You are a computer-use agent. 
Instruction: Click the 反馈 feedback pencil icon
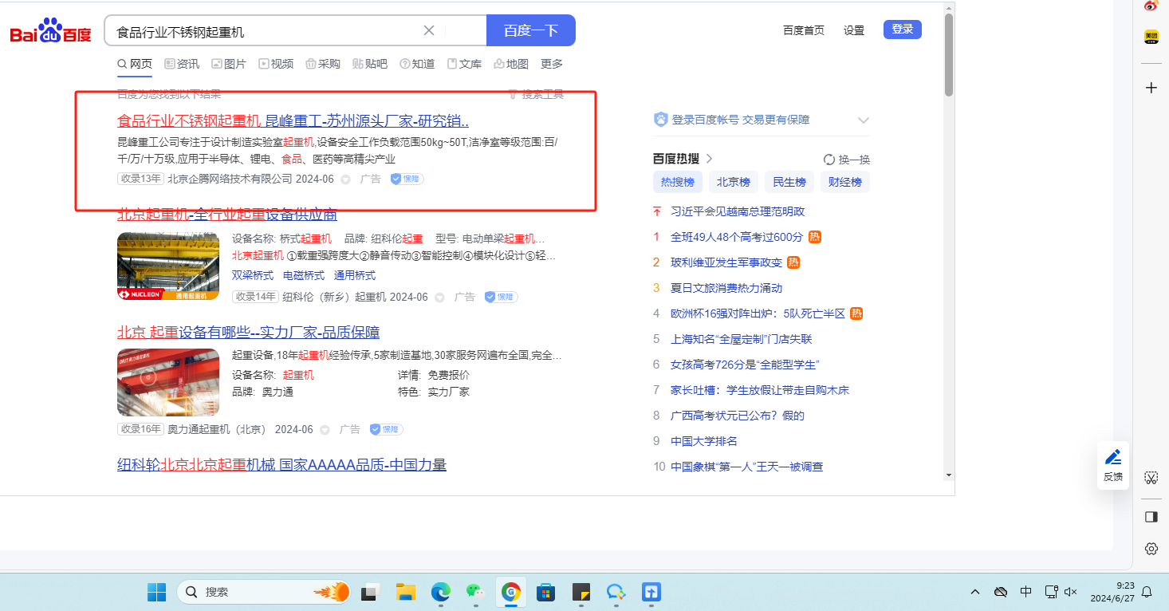coord(1112,458)
